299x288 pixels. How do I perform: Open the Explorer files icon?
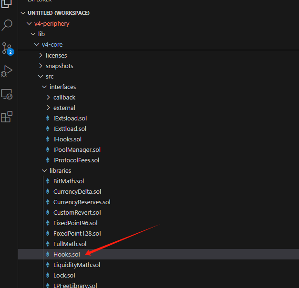[6, 3]
